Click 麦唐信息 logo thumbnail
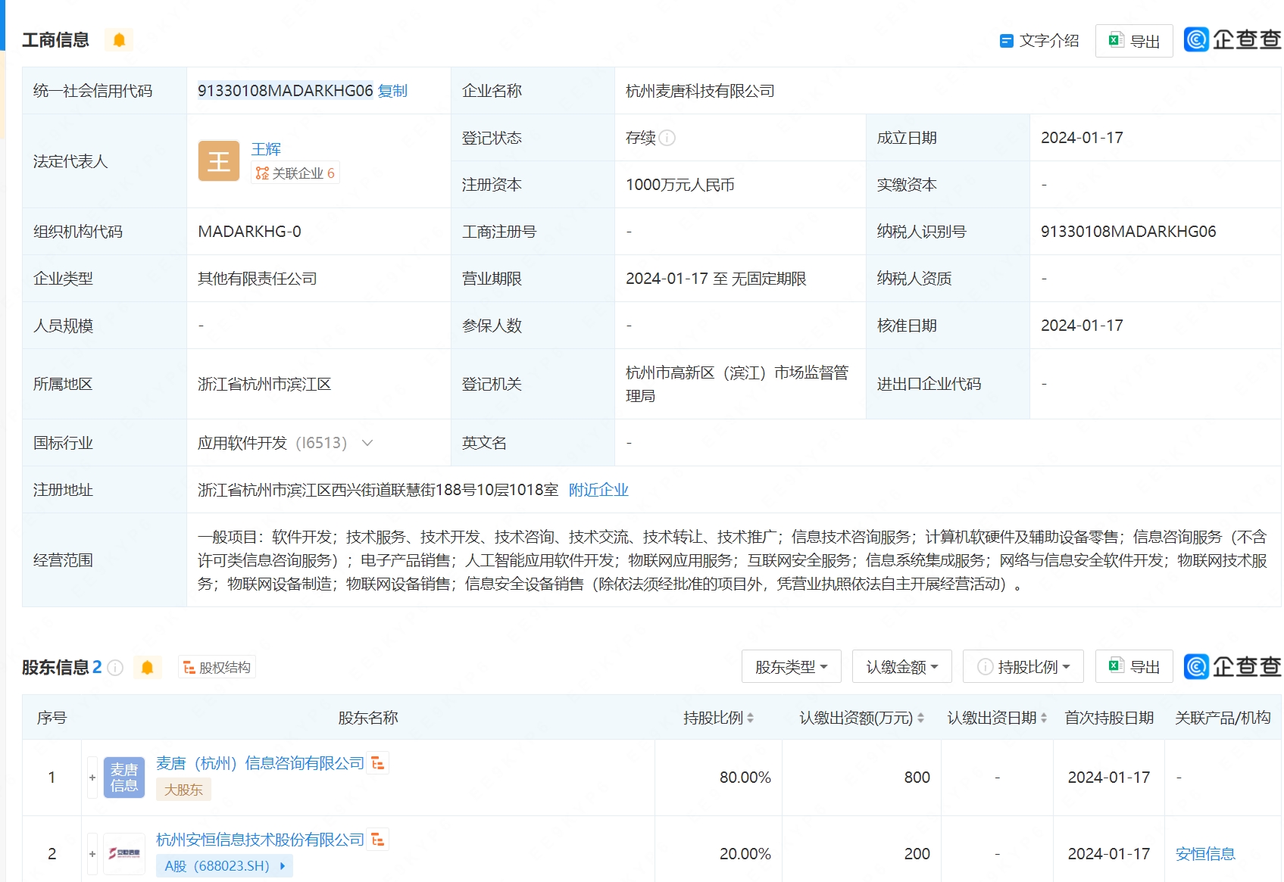The height and width of the screenshot is (882, 1284). click(x=124, y=778)
